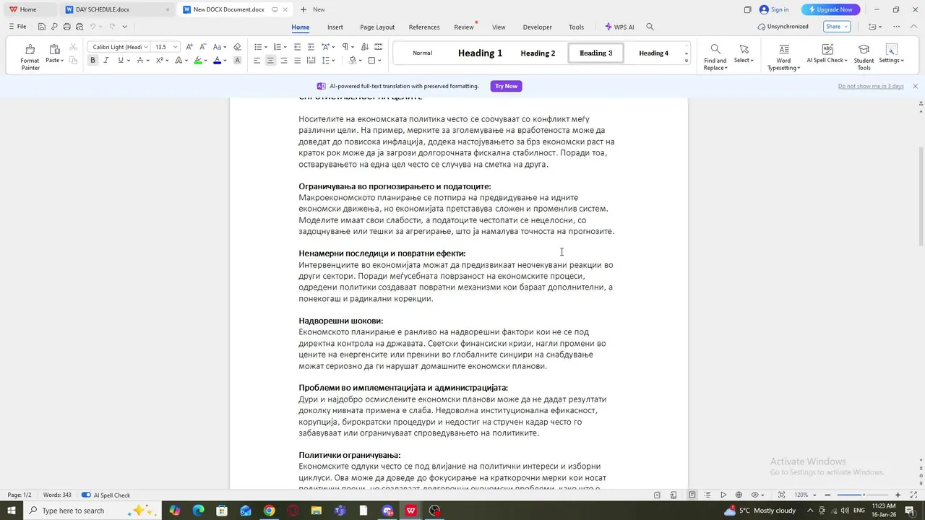Apply bulleted list

258,47
